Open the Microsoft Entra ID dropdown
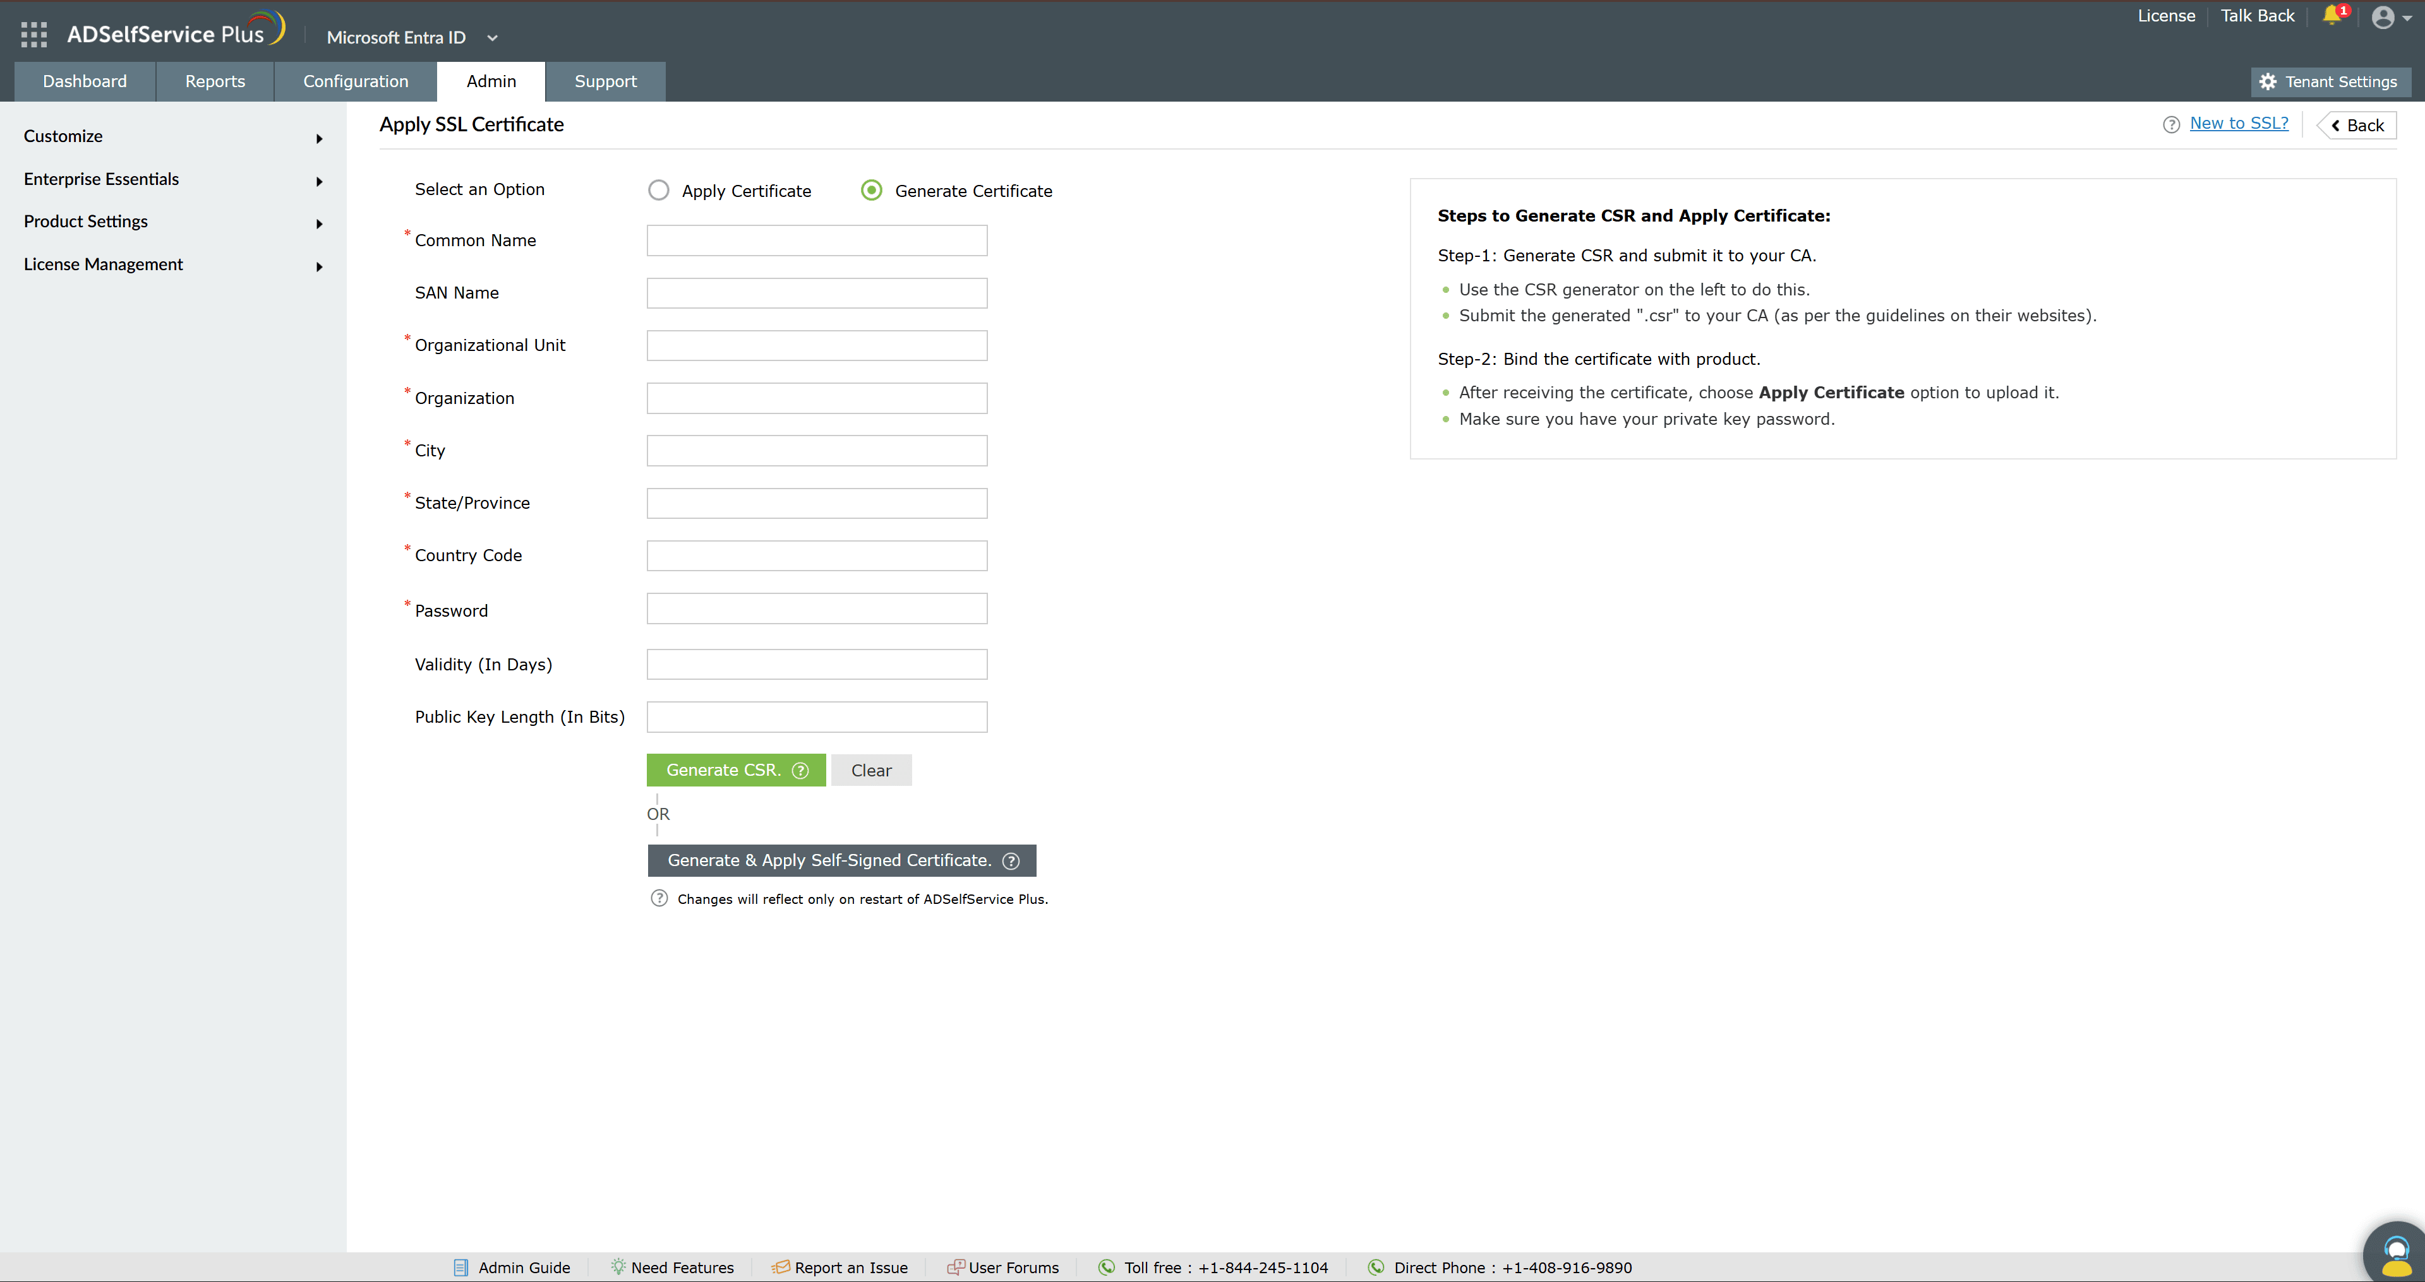Viewport: 2425px width, 1282px height. click(x=412, y=38)
